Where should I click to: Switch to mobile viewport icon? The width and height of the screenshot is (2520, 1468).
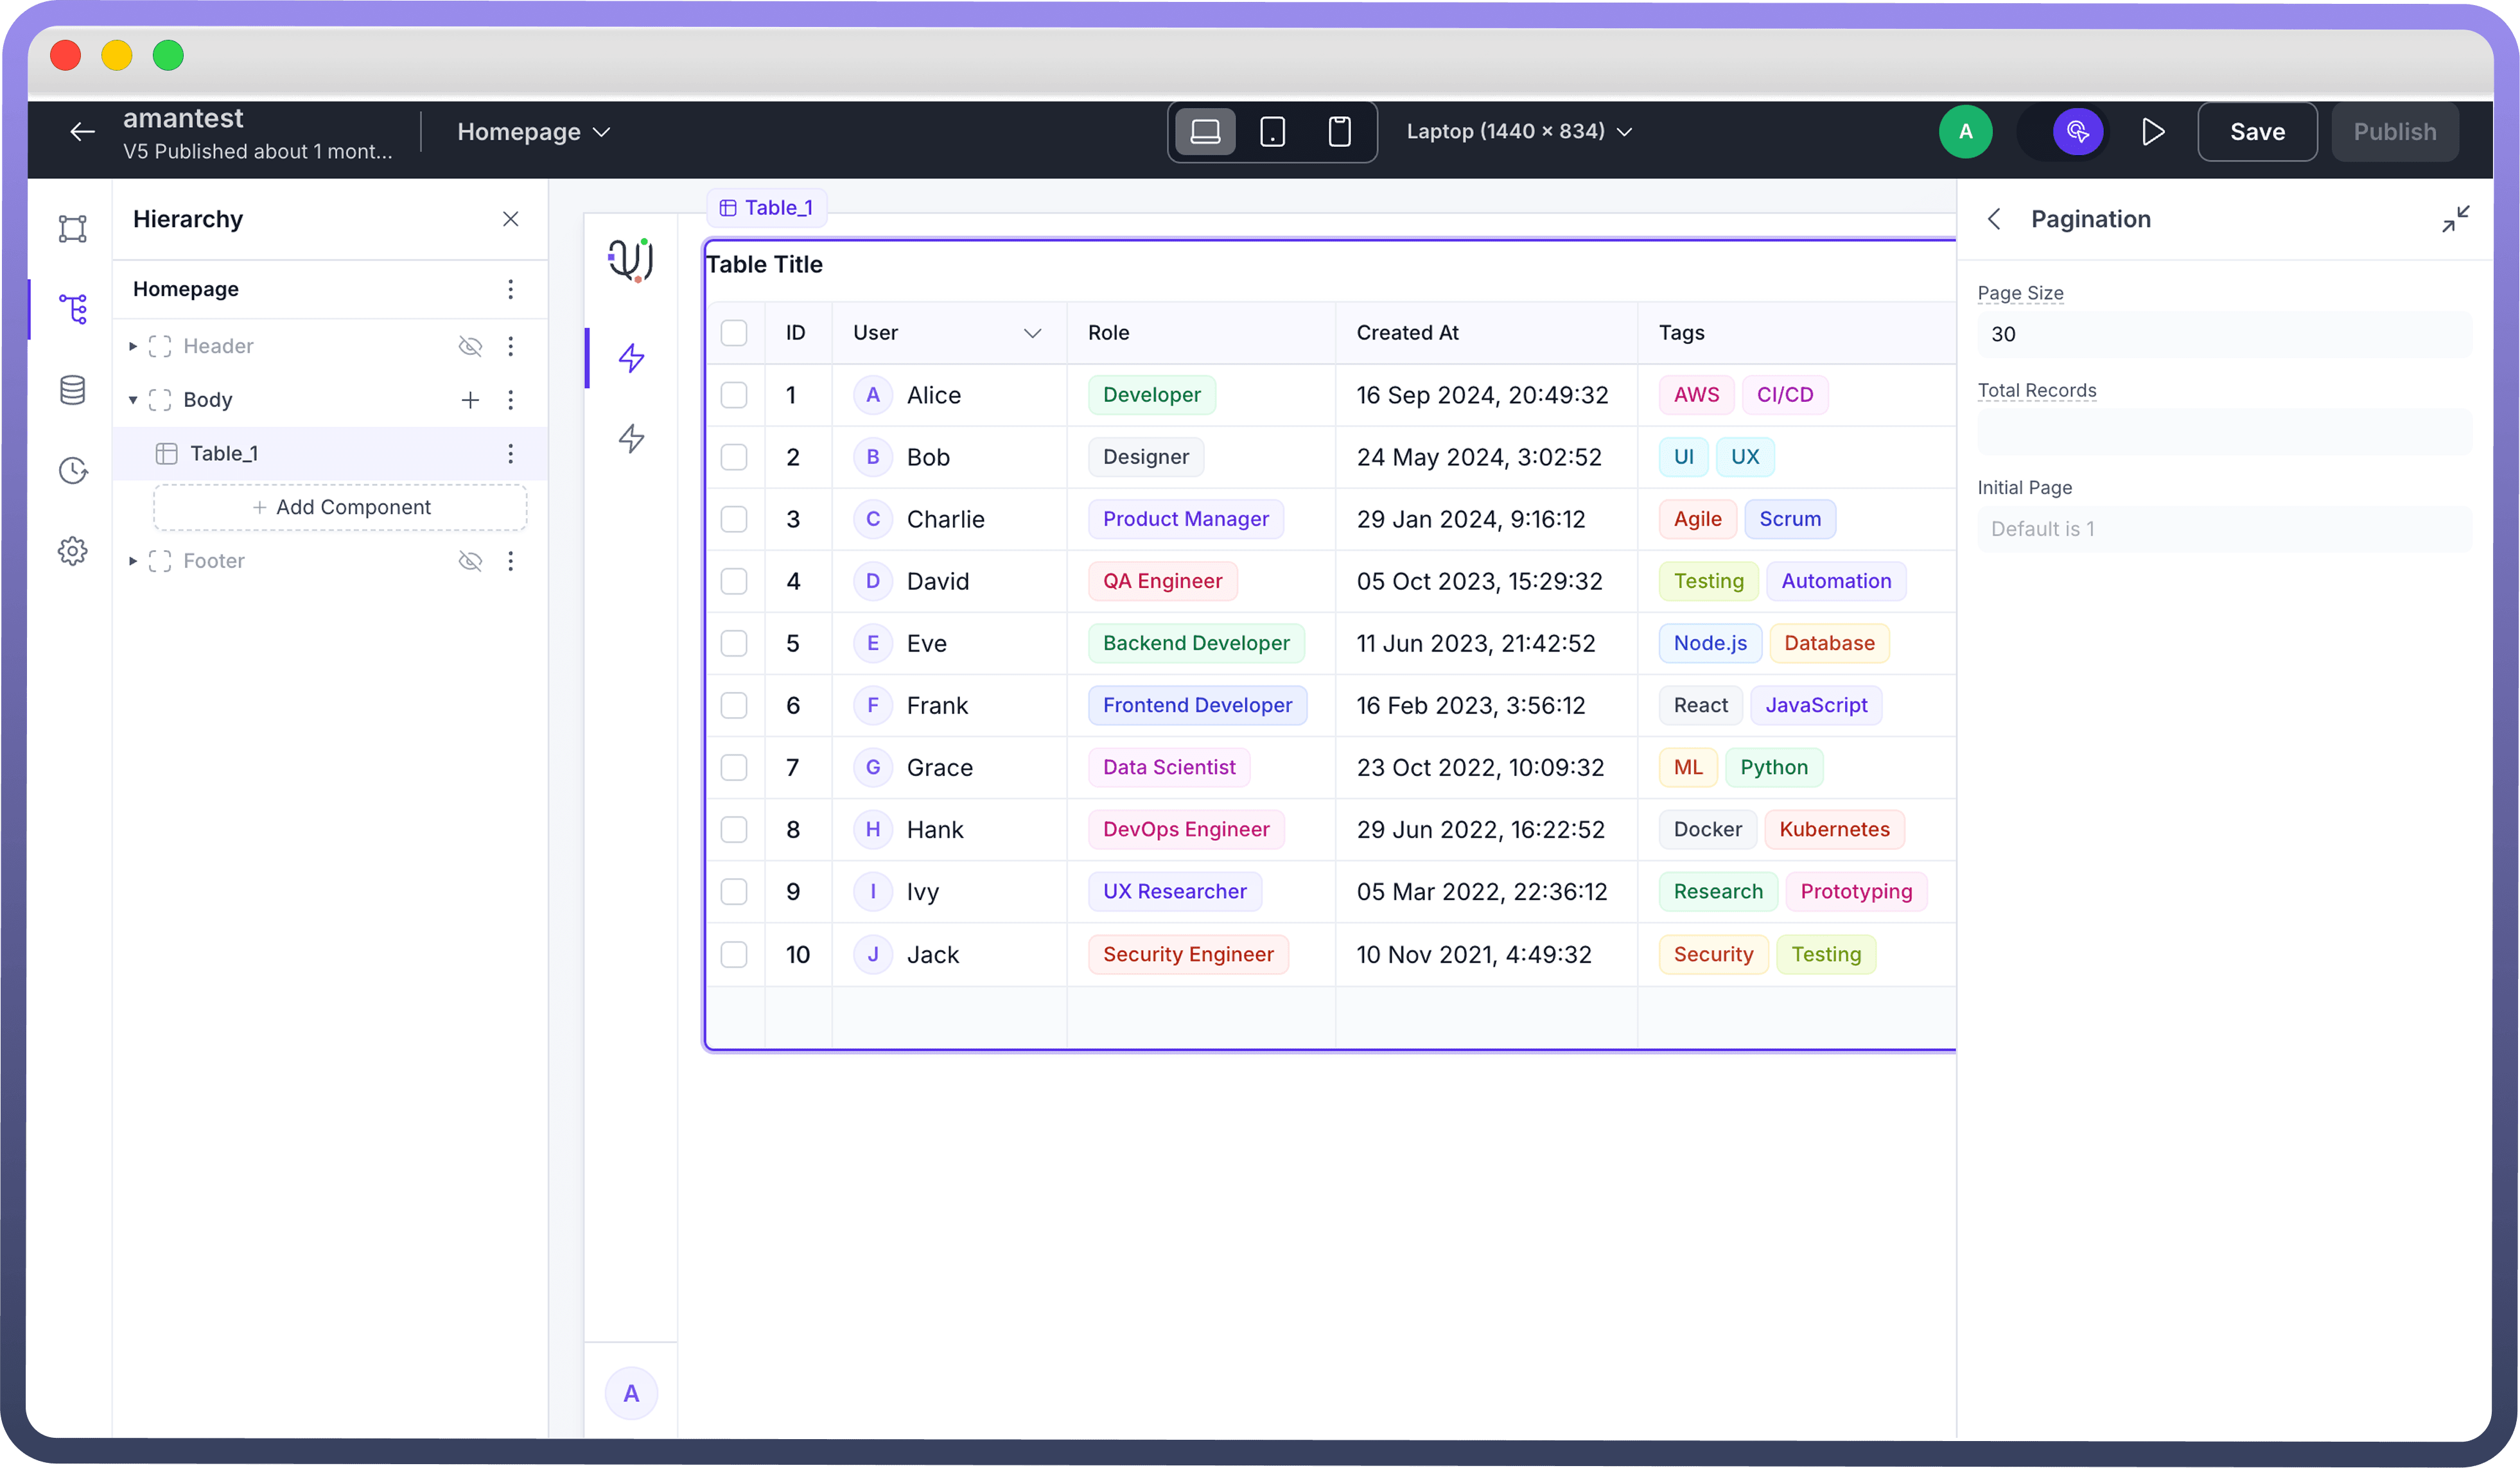[x=1339, y=132]
